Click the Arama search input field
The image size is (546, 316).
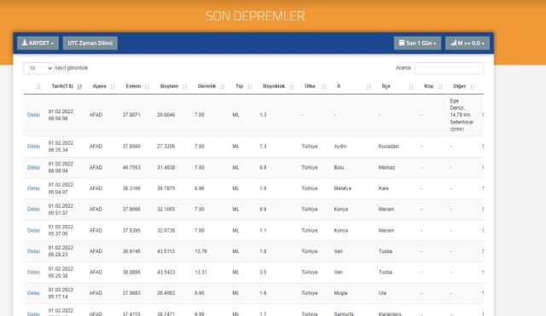[449, 68]
